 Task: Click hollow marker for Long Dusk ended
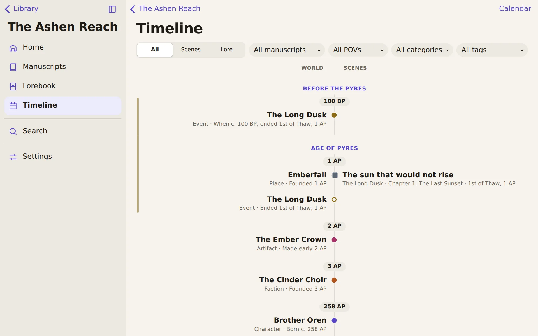tap(334, 200)
